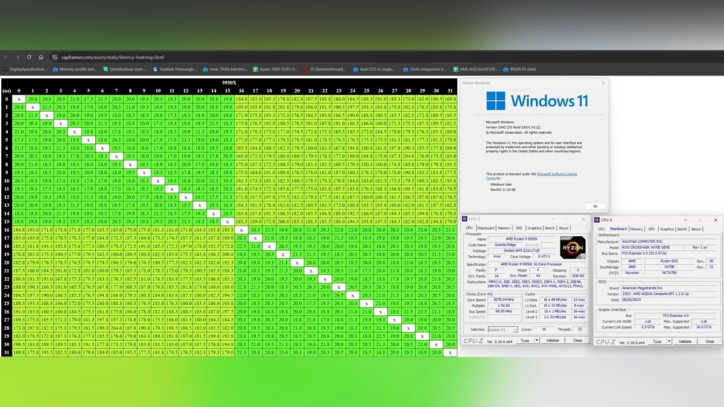Screen dimensions: 724x407
Task: Open the Memory profile test bookmark
Action: tap(75, 69)
